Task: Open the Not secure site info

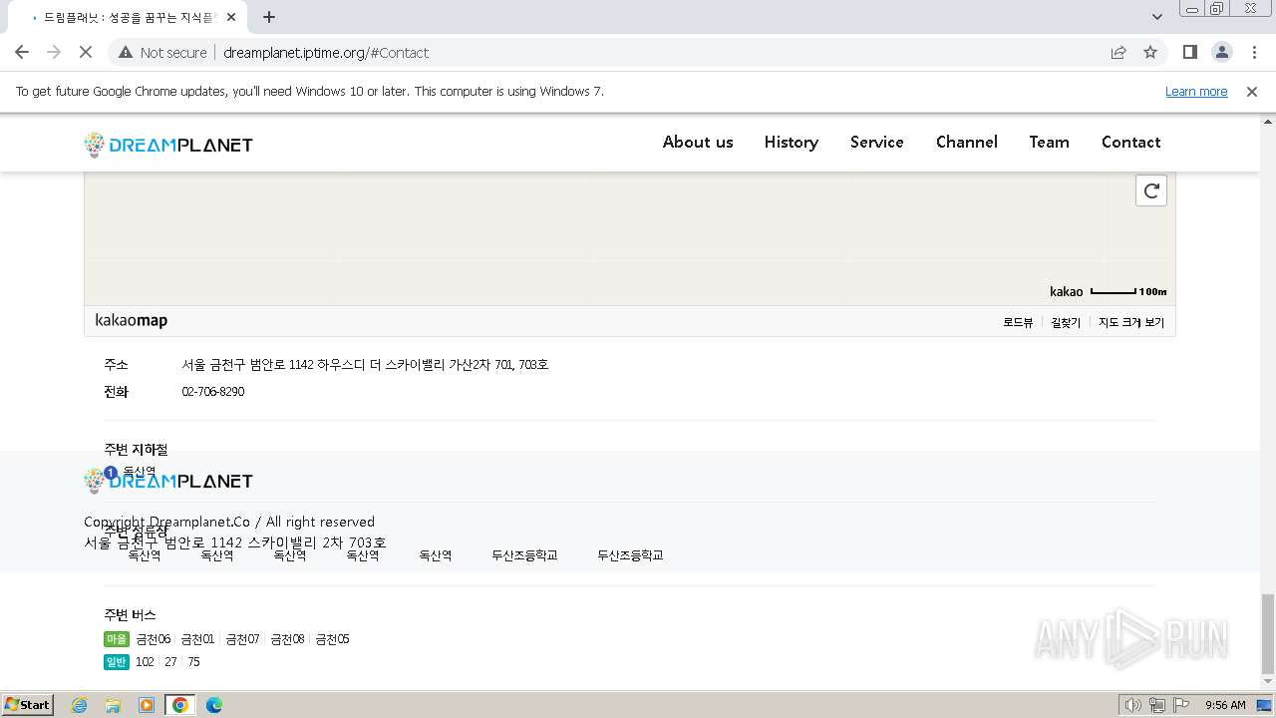Action: coord(162,52)
